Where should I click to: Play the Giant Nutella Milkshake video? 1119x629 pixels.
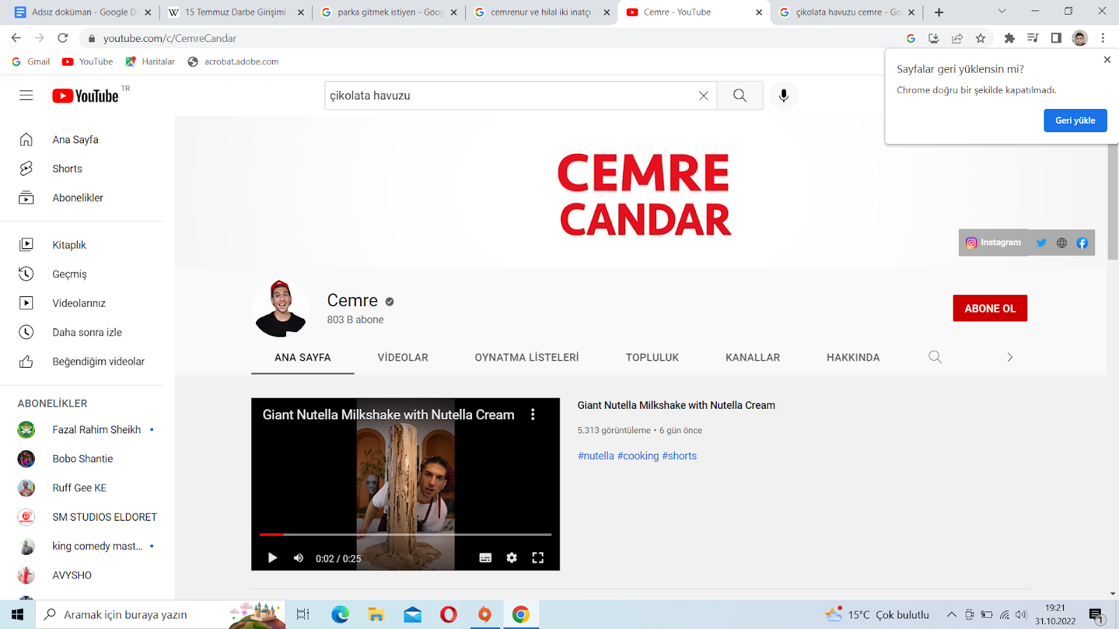point(272,558)
